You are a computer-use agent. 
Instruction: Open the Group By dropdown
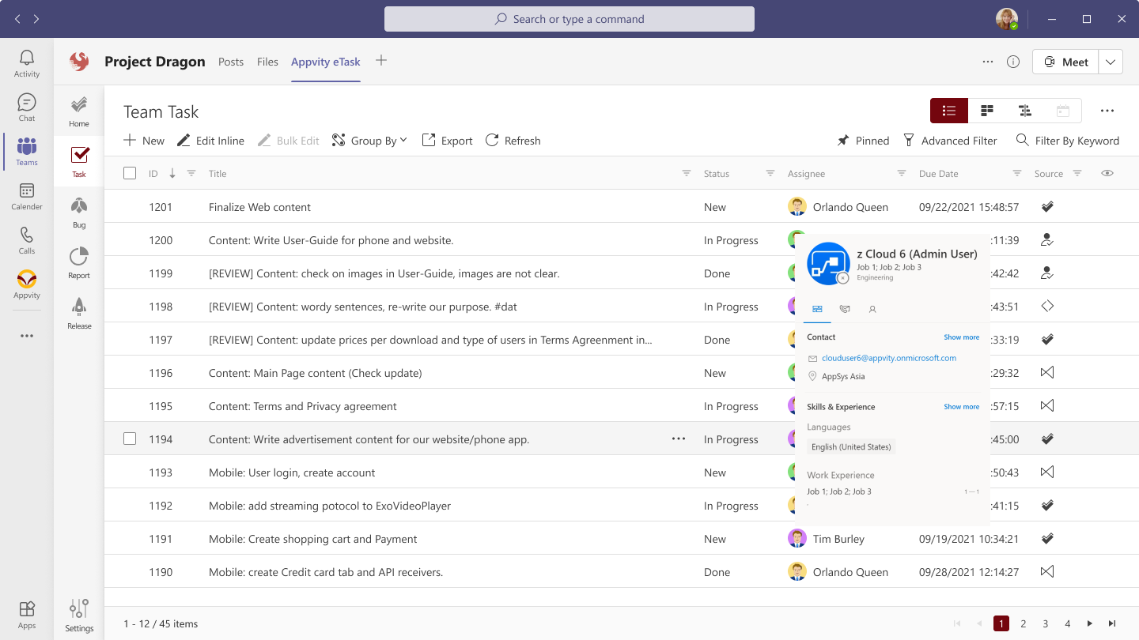point(369,140)
